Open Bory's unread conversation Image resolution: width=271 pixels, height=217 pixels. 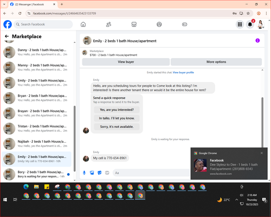click(x=37, y=174)
